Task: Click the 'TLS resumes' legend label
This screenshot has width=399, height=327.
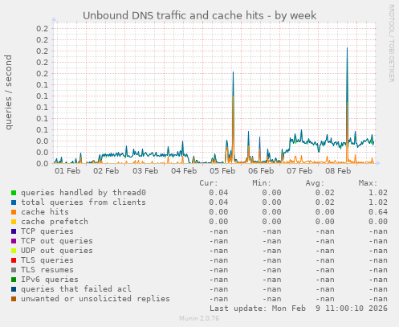Action: 47,270
